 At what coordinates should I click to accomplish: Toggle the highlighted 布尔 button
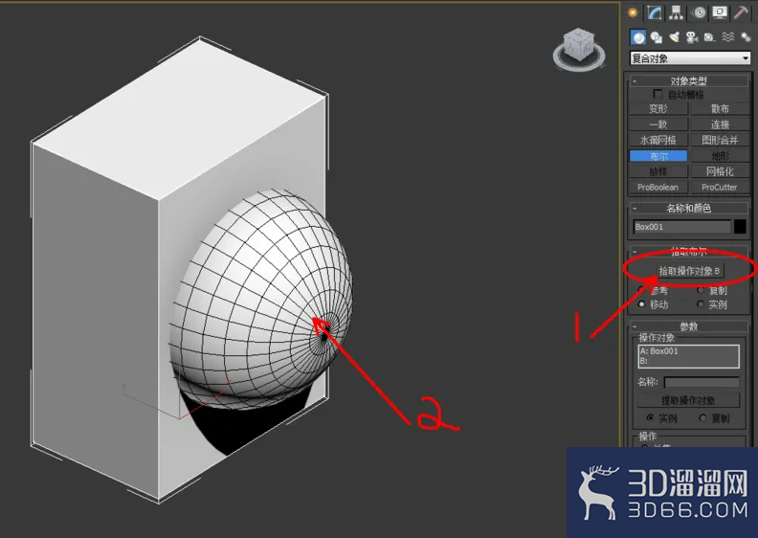point(658,156)
